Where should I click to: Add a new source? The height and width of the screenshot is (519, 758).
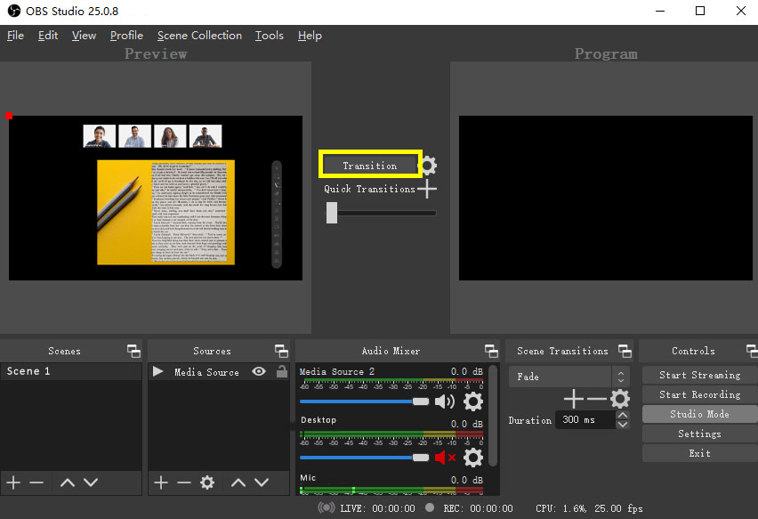(161, 483)
